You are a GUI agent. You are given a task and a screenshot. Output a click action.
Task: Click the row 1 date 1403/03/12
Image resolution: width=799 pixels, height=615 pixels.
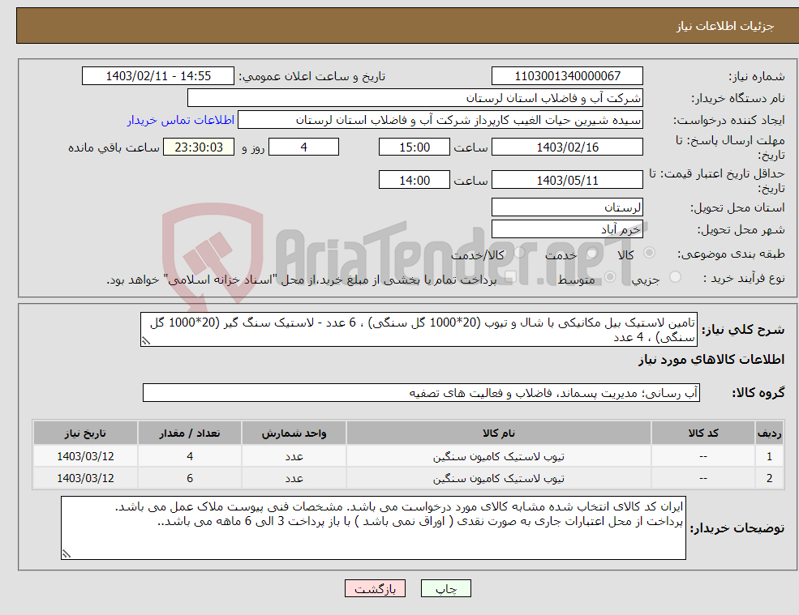pos(86,457)
